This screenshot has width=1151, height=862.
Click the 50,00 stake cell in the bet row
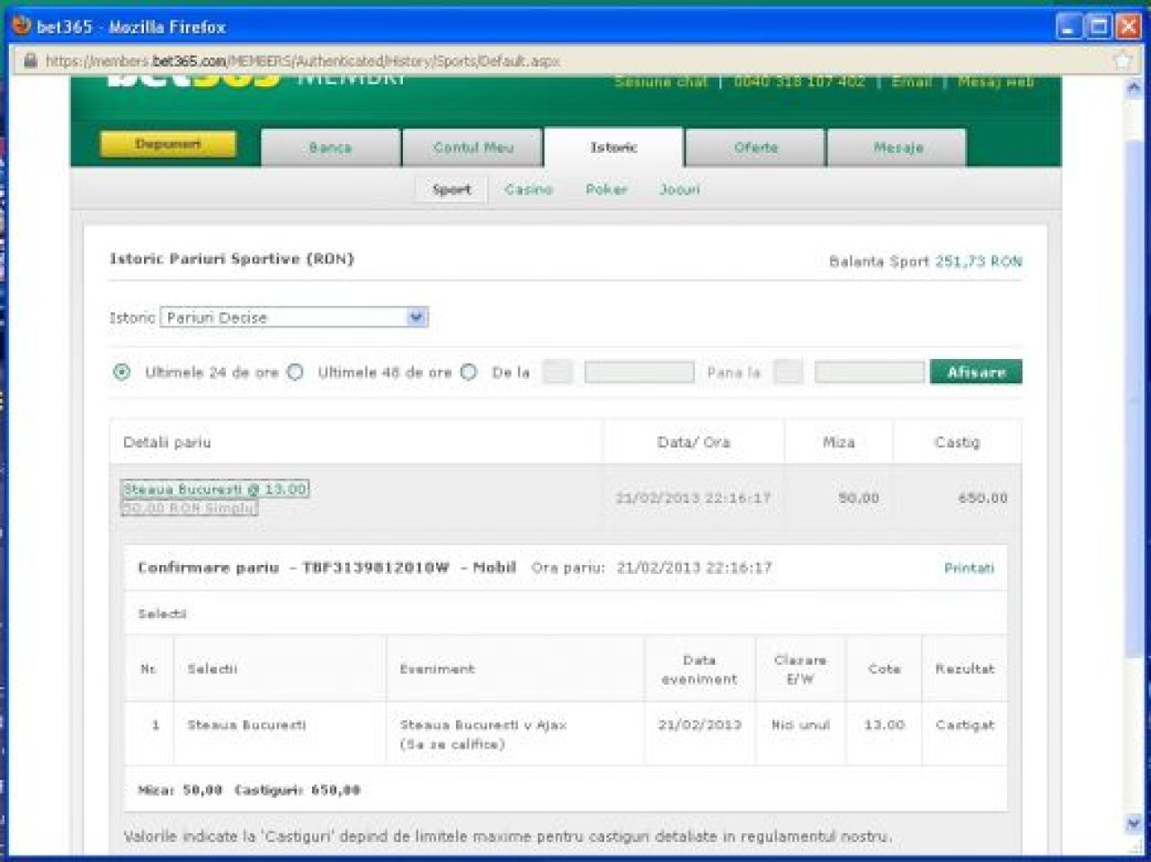[x=859, y=498]
